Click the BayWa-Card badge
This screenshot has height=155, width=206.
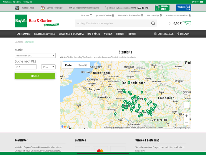coord(162,8)
